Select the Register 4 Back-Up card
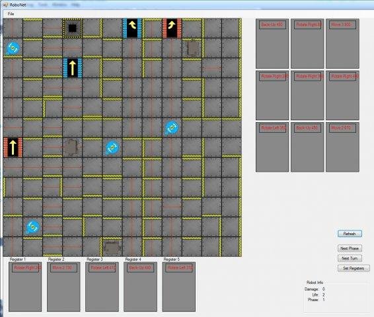Viewport: 374px width, 317px height. [x=140, y=287]
